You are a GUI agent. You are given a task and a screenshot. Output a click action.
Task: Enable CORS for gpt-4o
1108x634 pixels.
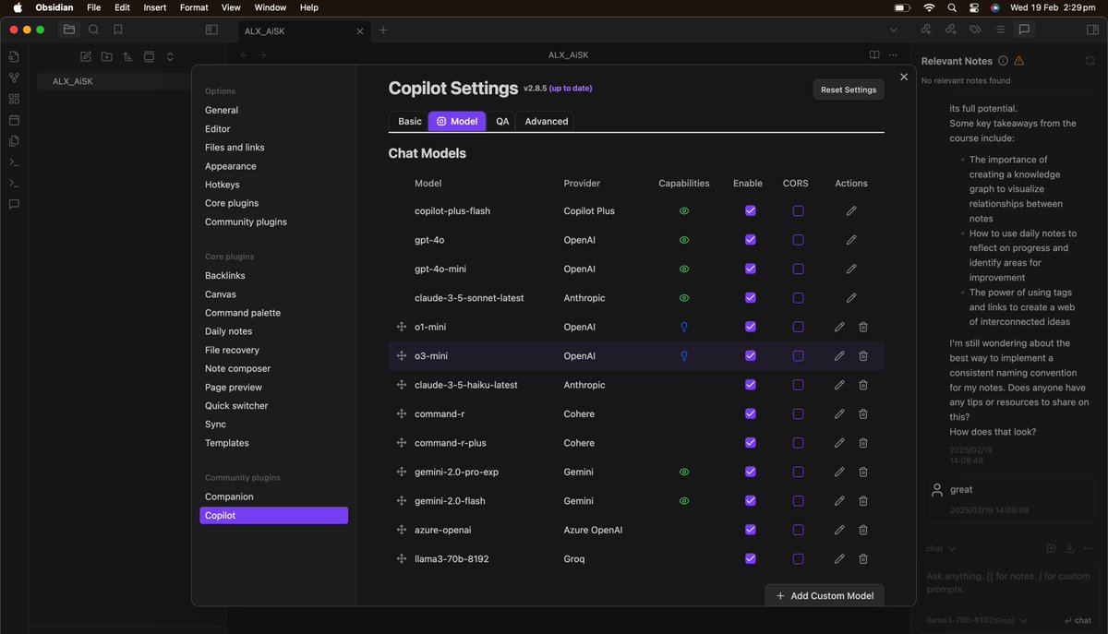pos(798,240)
